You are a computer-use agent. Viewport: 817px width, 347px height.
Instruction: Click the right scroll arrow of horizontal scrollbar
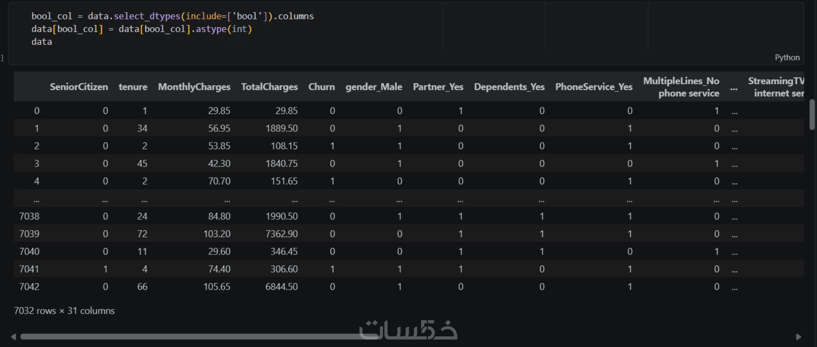coord(798,337)
